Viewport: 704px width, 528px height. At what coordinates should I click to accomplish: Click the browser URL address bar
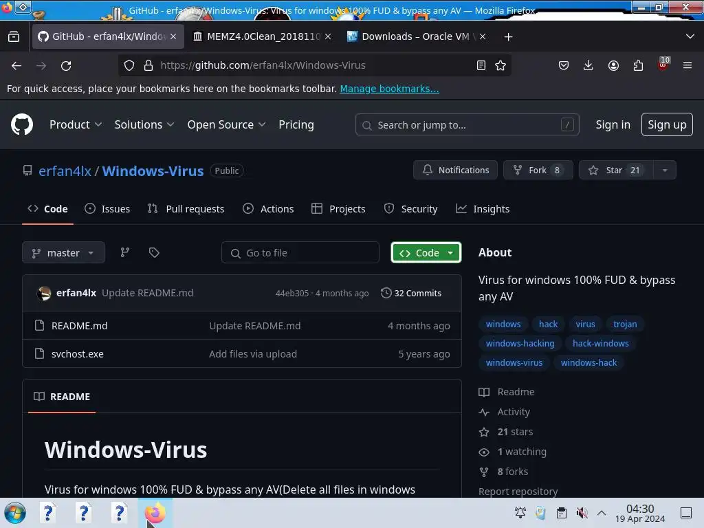[x=314, y=65]
